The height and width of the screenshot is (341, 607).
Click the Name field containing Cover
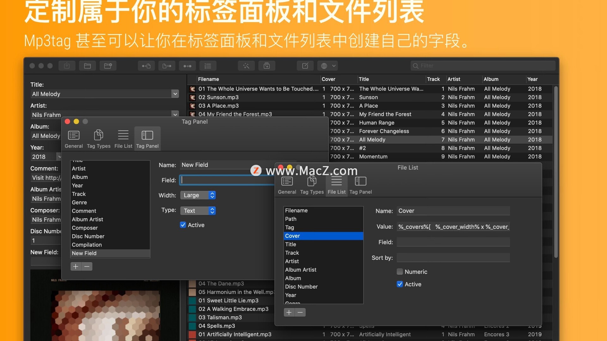point(453,211)
